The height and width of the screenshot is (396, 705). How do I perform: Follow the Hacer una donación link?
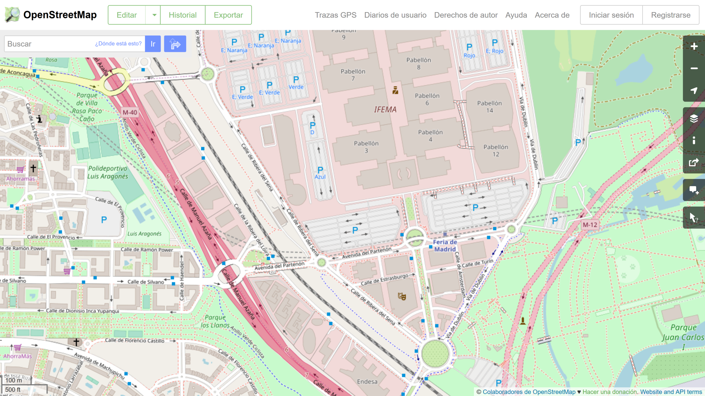(609, 392)
